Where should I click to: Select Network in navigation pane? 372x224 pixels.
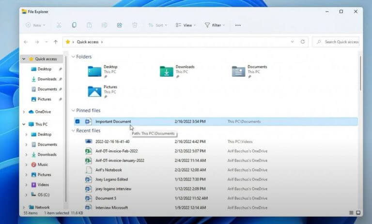point(39,207)
